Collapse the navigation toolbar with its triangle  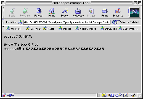click(3, 7)
